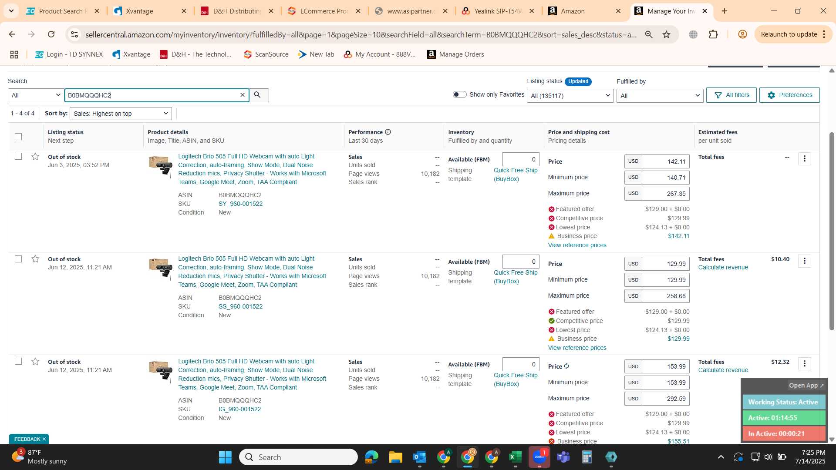Switch to the Yealink SIP-T54W browser tab
The image size is (836, 470).
(x=498, y=11)
